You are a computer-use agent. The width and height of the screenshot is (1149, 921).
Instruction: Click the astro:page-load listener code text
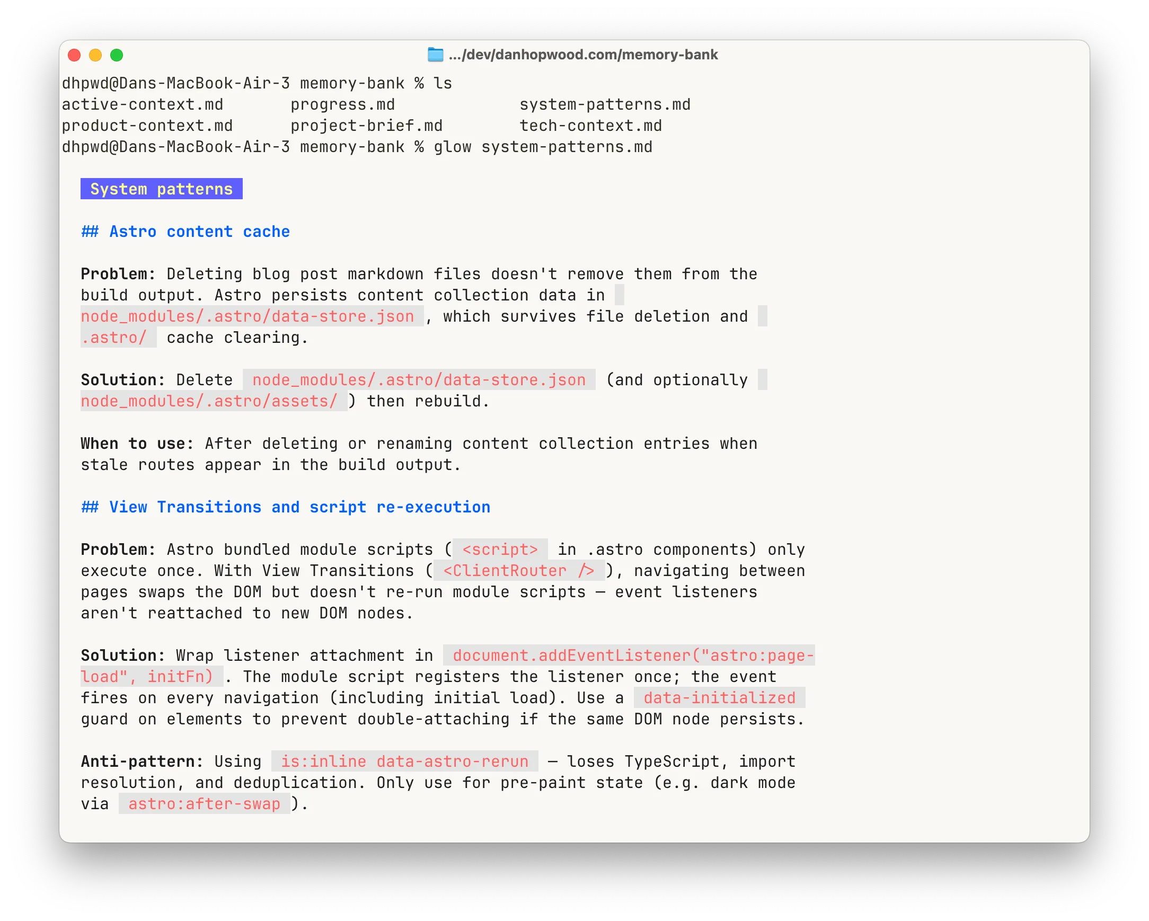point(629,655)
